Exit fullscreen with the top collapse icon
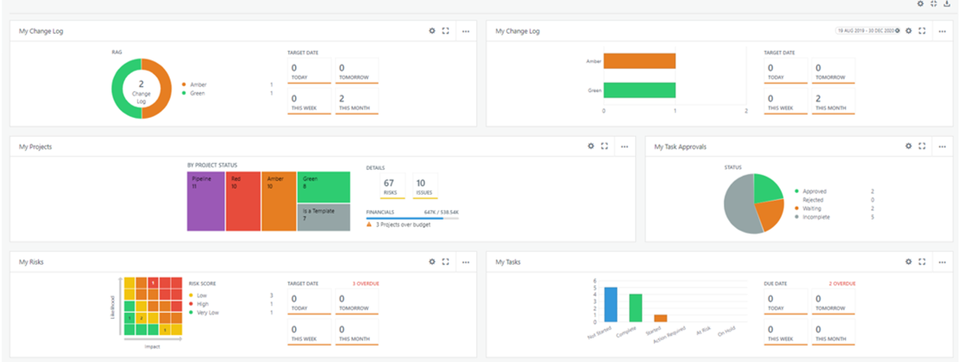962x362 pixels. 934,3
